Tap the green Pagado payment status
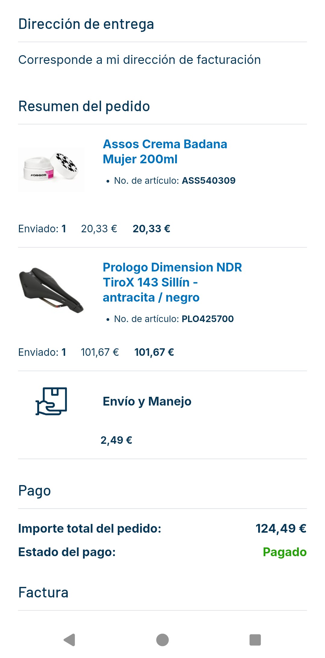 pyautogui.click(x=285, y=552)
